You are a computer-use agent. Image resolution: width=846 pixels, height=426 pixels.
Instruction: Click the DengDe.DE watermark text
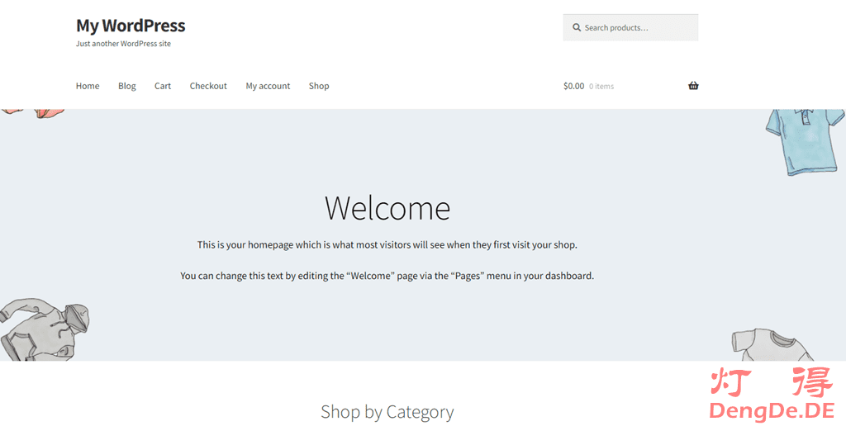[772, 410]
